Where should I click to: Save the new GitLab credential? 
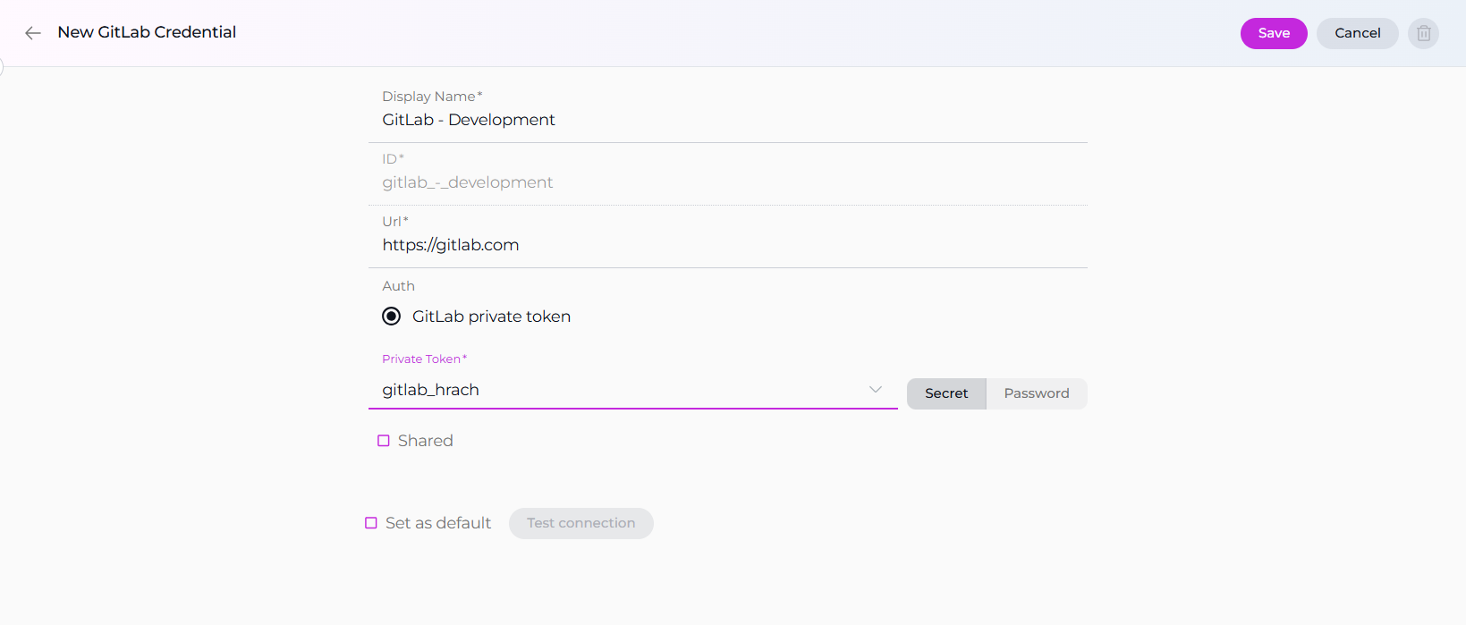tap(1273, 33)
